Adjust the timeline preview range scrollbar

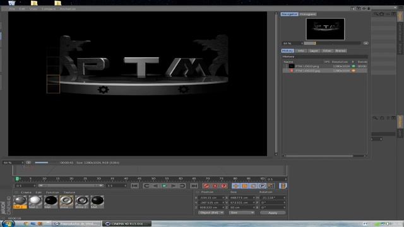click(71, 185)
